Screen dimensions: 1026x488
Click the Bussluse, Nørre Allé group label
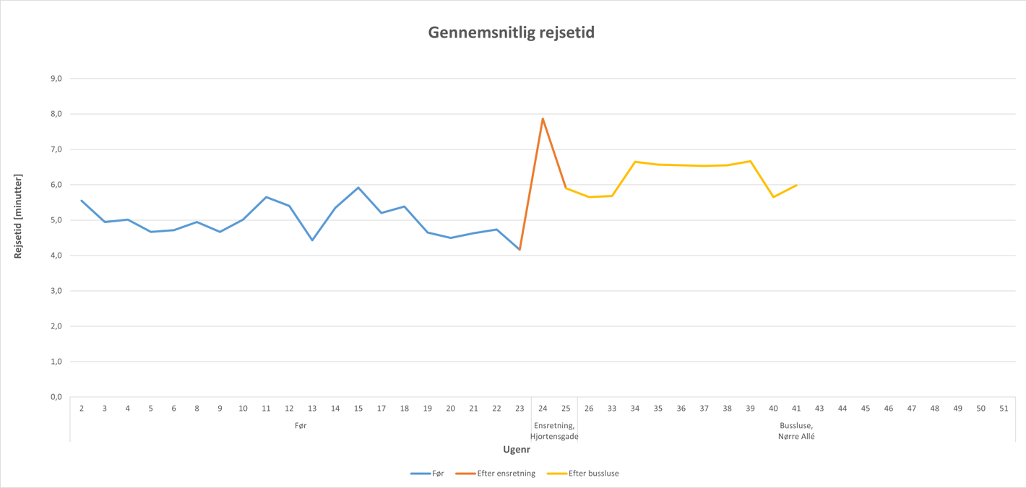[x=796, y=431]
